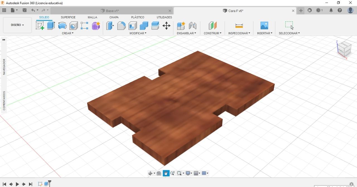Select the Create Form tool
357x187 pixels.
[x=96, y=26]
